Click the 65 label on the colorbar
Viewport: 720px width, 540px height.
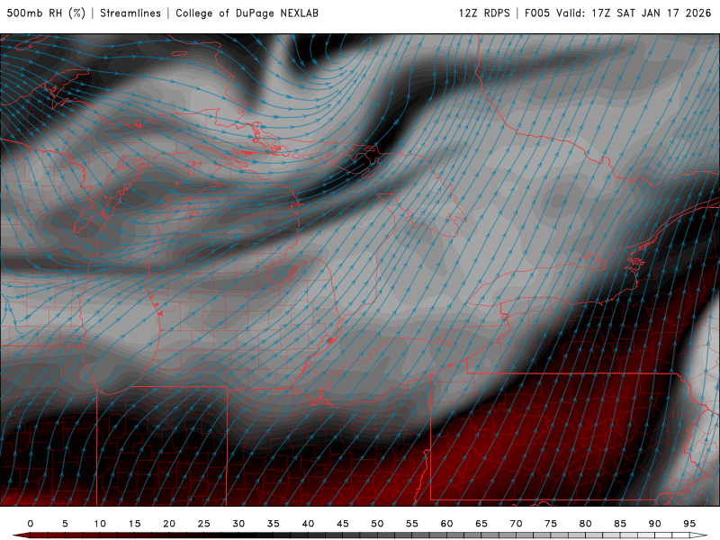click(x=481, y=524)
